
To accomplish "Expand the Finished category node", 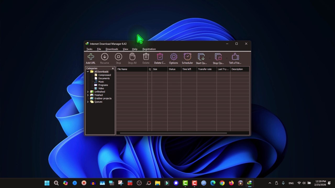I will pyautogui.click(x=88, y=95).
